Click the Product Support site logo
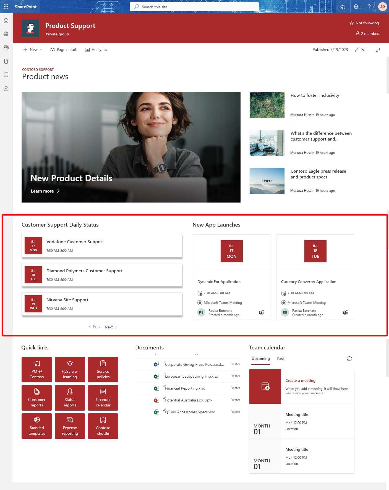 pyautogui.click(x=30, y=28)
